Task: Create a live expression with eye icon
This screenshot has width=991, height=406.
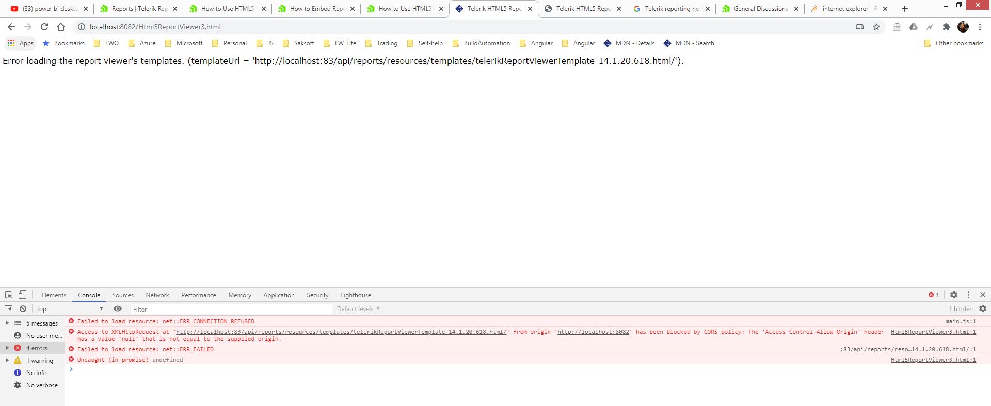Action: (118, 309)
